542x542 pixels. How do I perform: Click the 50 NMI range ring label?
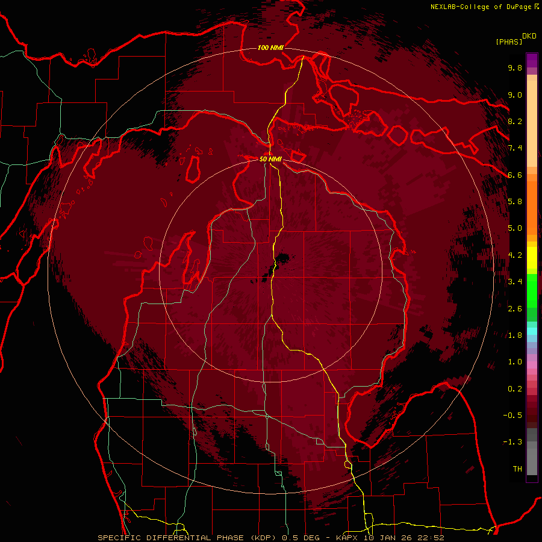point(270,159)
